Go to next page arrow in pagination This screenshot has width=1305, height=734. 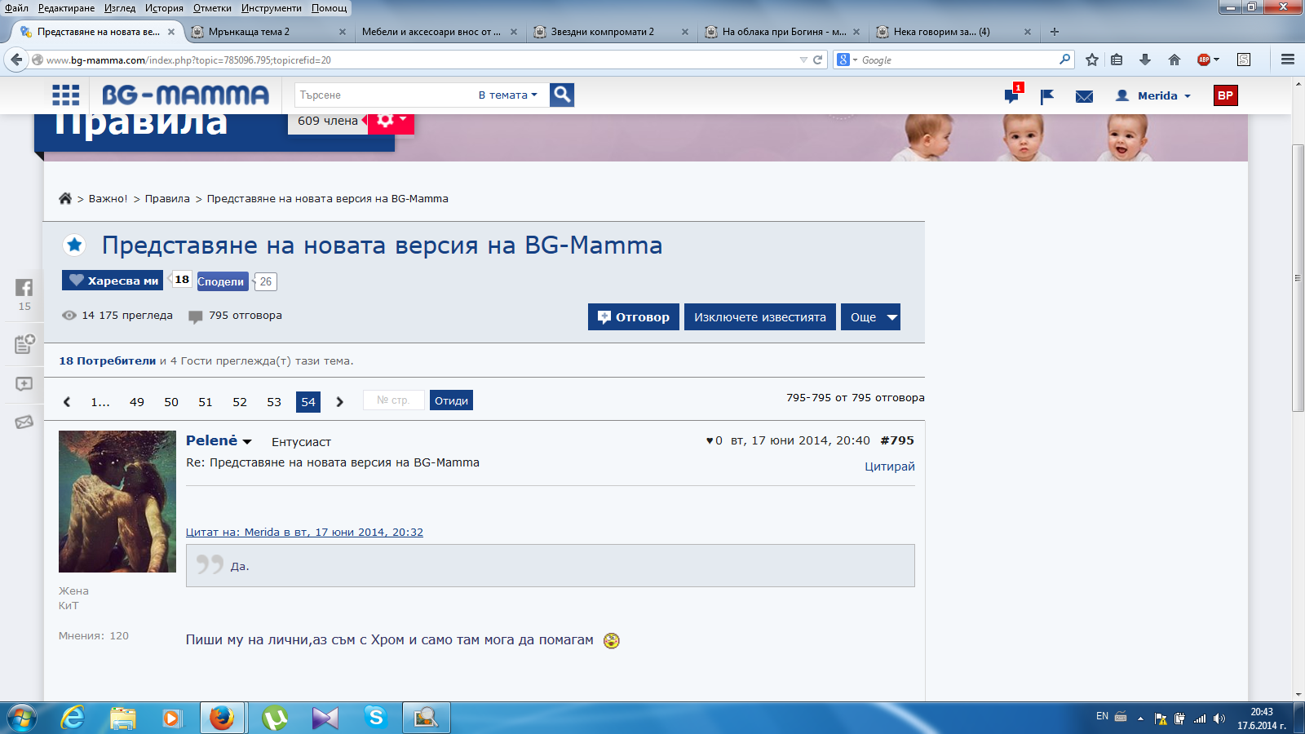[340, 402]
